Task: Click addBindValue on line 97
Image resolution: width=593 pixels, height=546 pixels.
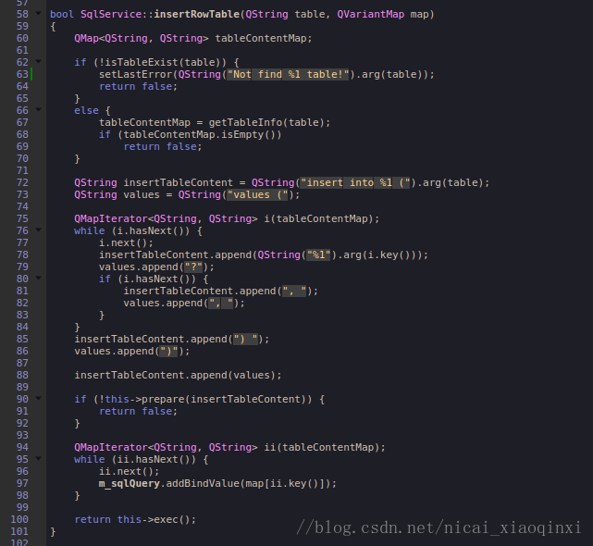Action: coord(203,484)
